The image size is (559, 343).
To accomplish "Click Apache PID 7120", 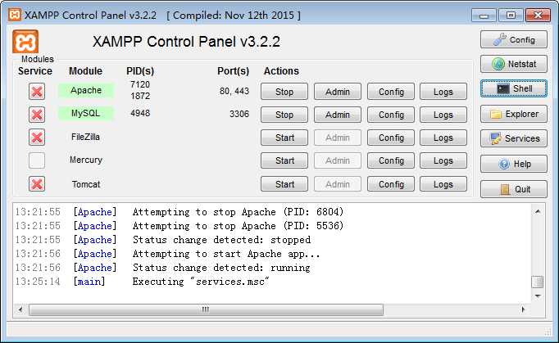I will 140,84.
